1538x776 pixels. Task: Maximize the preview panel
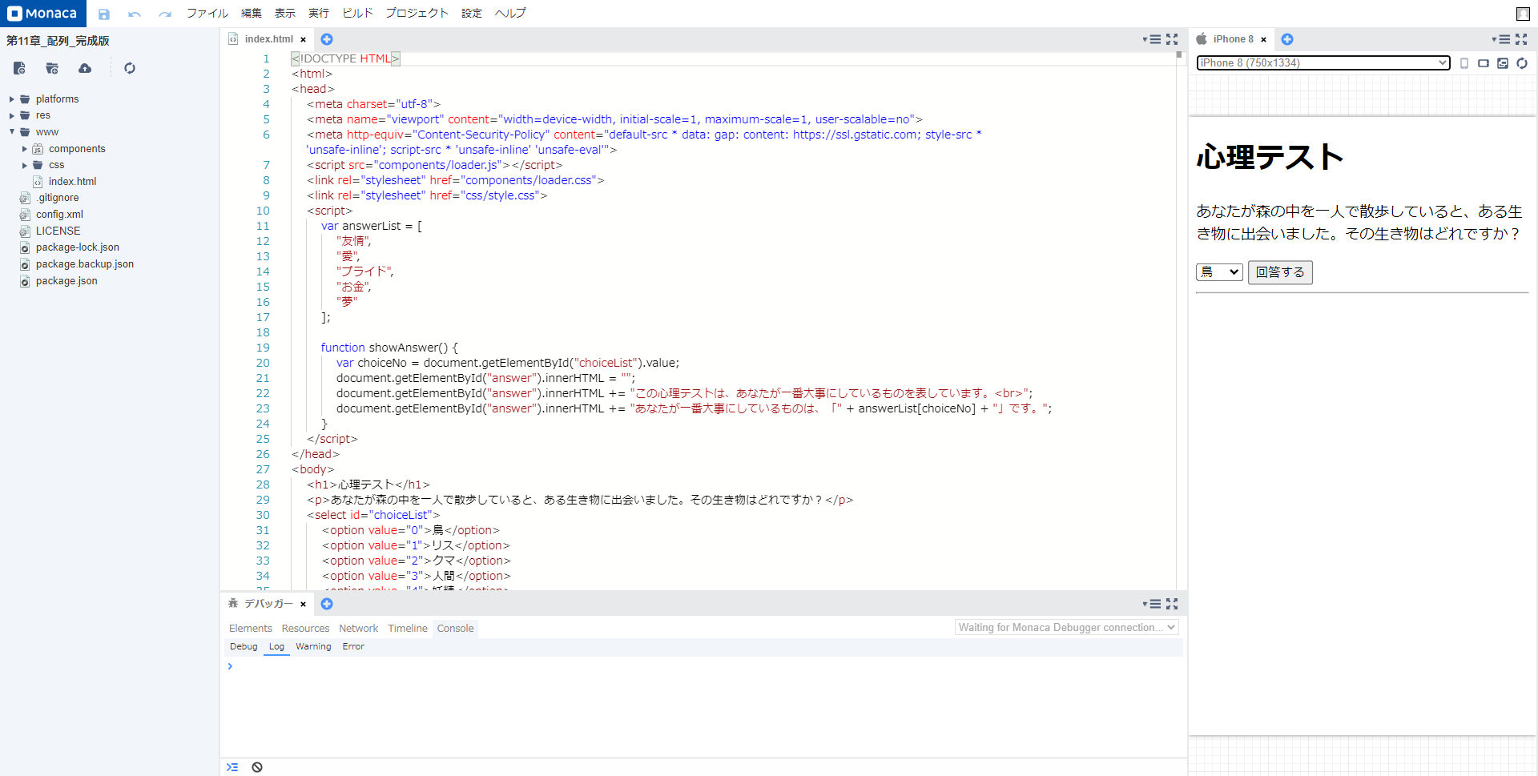click(x=1521, y=39)
